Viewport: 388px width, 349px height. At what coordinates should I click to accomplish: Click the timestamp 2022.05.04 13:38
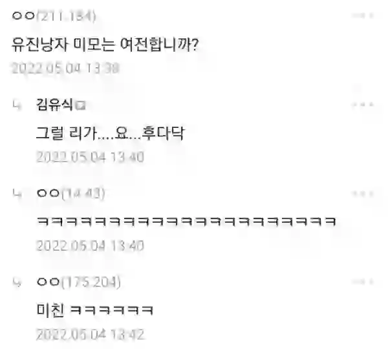65,69
